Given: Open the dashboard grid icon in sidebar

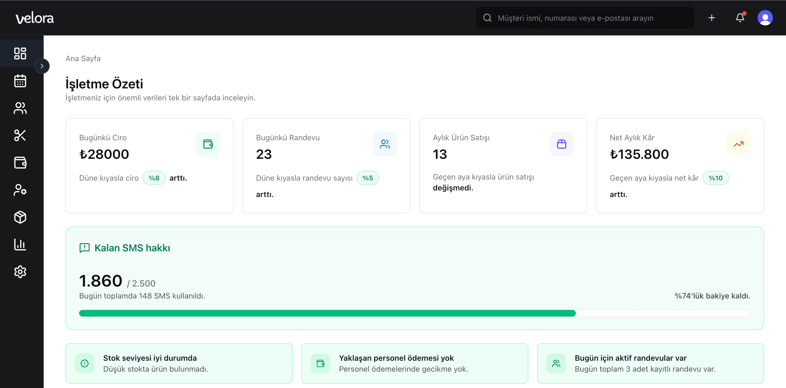Looking at the screenshot, I should click(x=20, y=53).
